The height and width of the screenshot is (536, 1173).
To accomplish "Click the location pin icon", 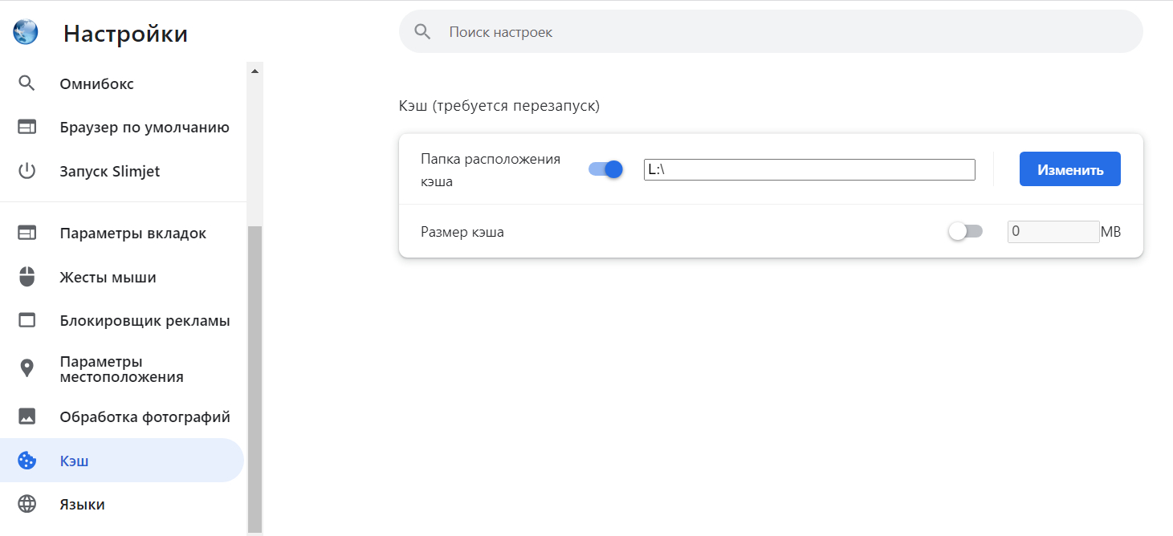I will tap(27, 369).
